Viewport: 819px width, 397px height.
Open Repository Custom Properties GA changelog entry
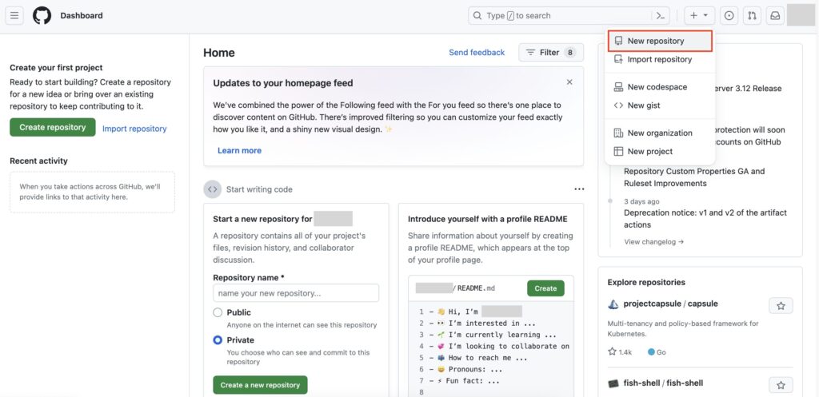pos(694,177)
